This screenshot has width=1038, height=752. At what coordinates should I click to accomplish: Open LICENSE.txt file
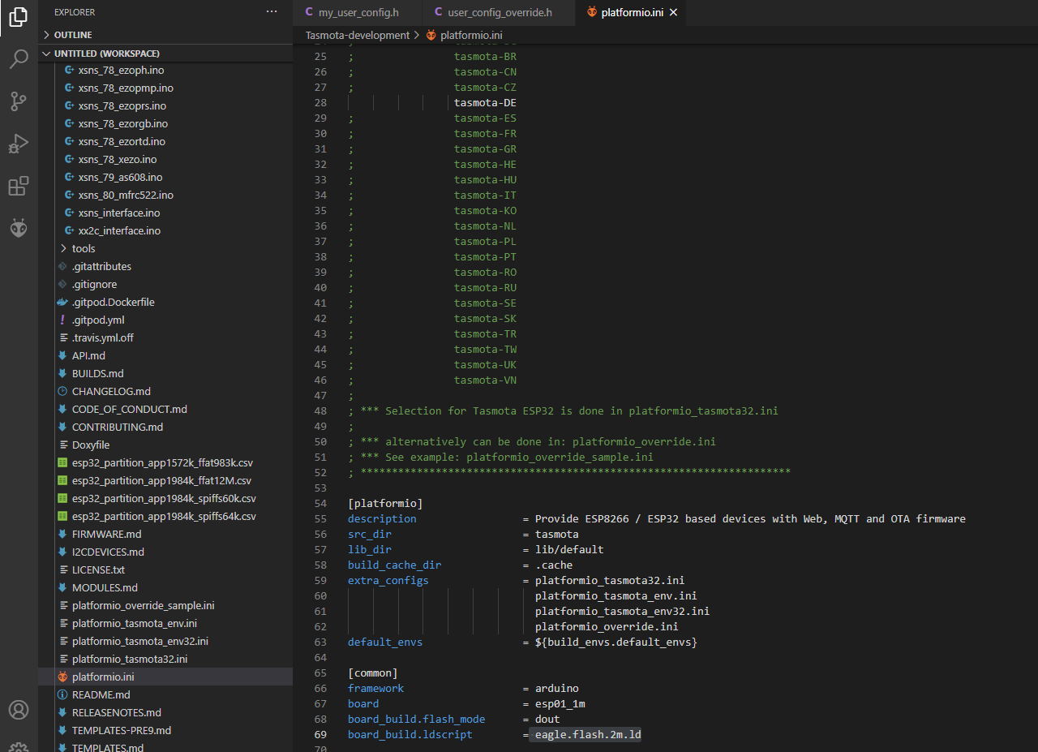(x=98, y=569)
